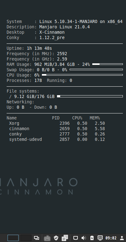Open the window list icon in the panel
The height and width of the screenshot is (242, 126).
click(x=37, y=238)
